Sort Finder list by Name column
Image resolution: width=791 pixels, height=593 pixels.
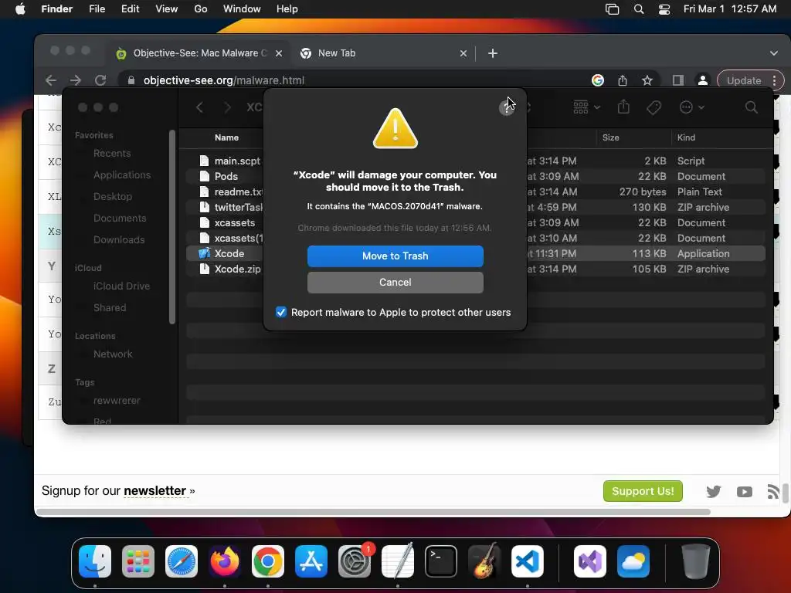(226, 137)
